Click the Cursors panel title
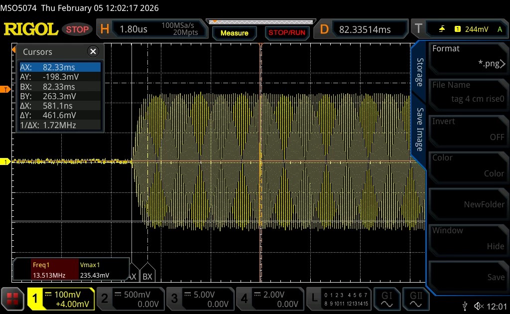Screen dimensions: 510x314 click(x=37, y=52)
